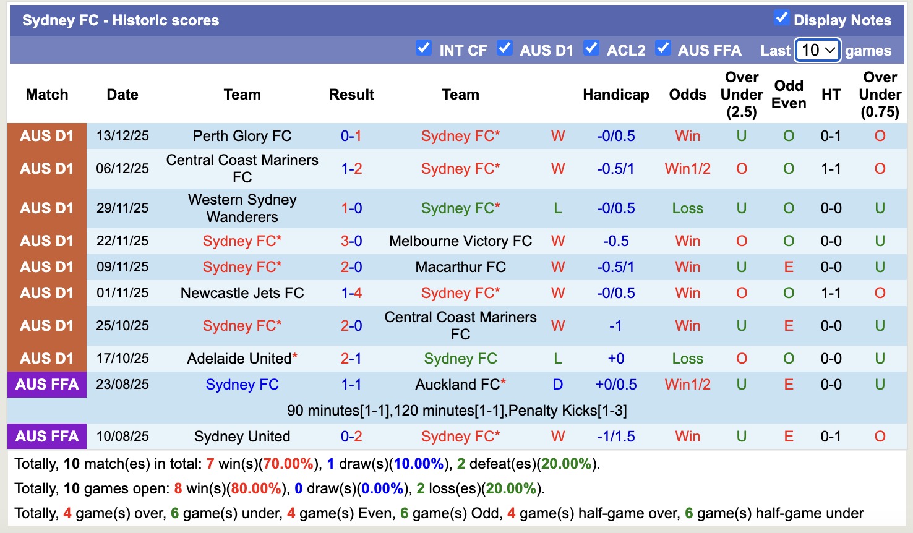Screen dimensions: 913x533
Task: Open Sydney FC link in the Perth Glory row
Action: pyautogui.click(x=460, y=135)
